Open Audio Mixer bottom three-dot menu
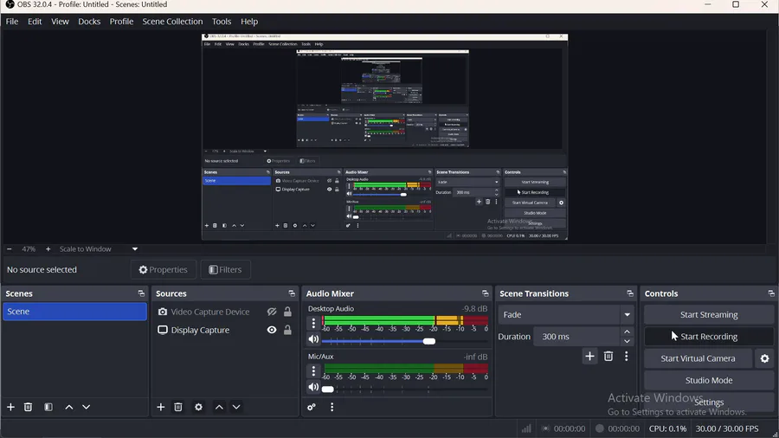Screen dimensions: 779x438 click(x=332, y=407)
